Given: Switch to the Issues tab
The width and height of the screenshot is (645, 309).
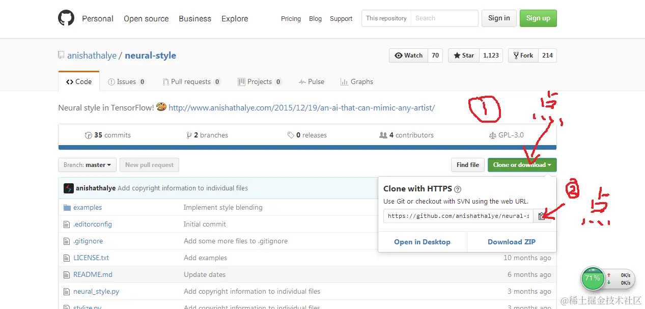Looking at the screenshot, I should [127, 81].
